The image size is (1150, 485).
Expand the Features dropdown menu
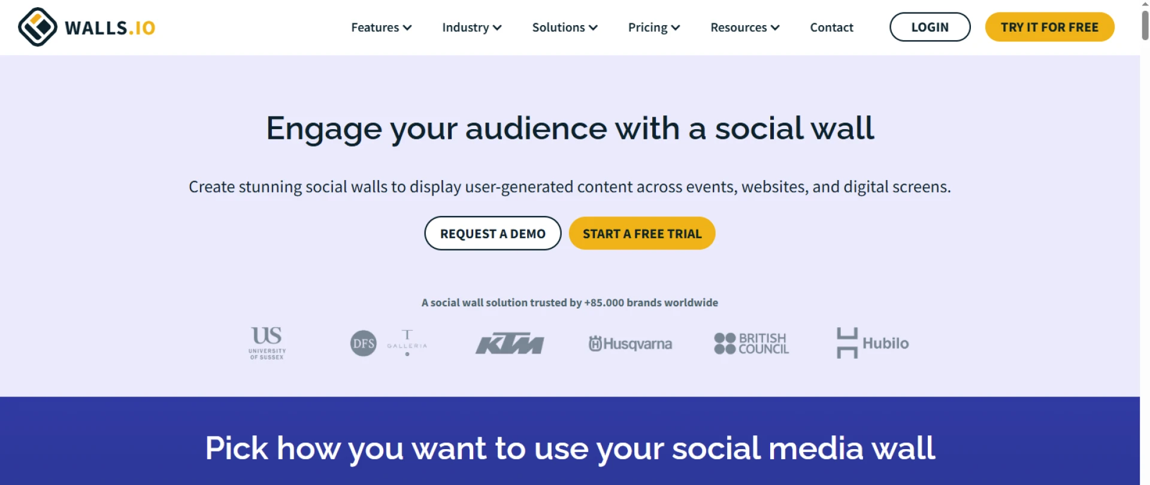pos(381,28)
